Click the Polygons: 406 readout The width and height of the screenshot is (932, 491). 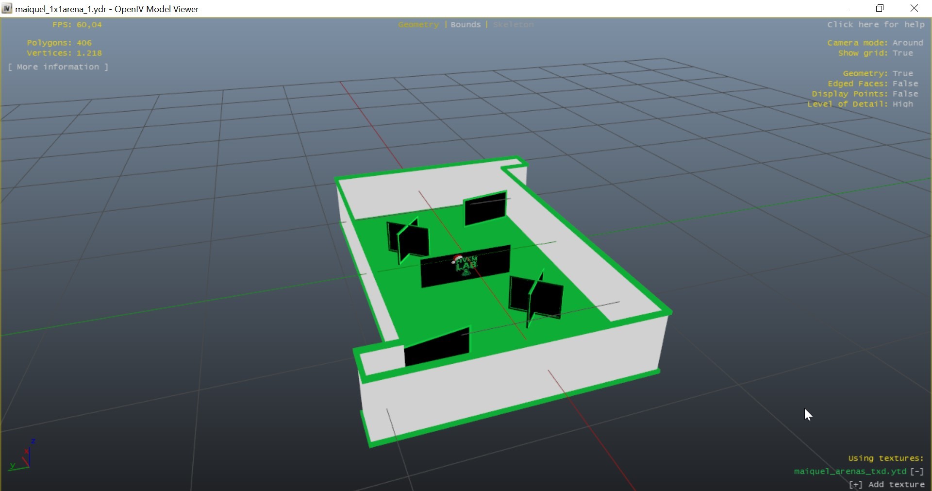[x=59, y=43]
